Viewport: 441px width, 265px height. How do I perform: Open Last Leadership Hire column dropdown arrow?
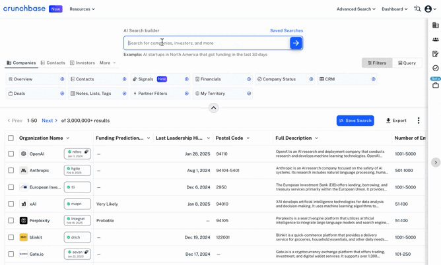tap(209, 138)
